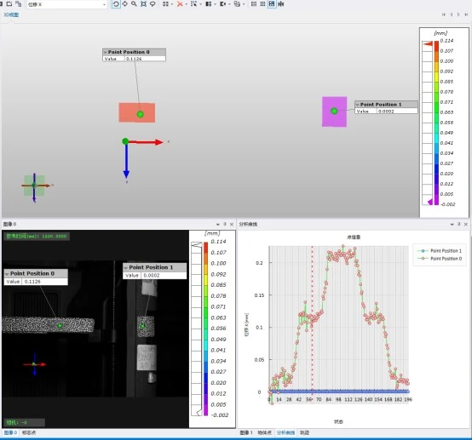Toggle Point Position 1 in chart legend

point(439,251)
